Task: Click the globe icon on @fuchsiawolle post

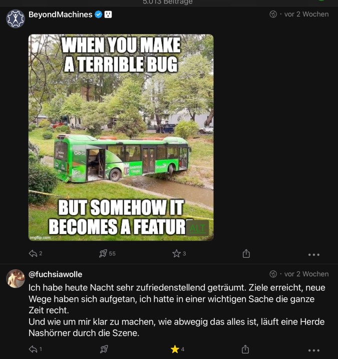Action: click(x=273, y=274)
